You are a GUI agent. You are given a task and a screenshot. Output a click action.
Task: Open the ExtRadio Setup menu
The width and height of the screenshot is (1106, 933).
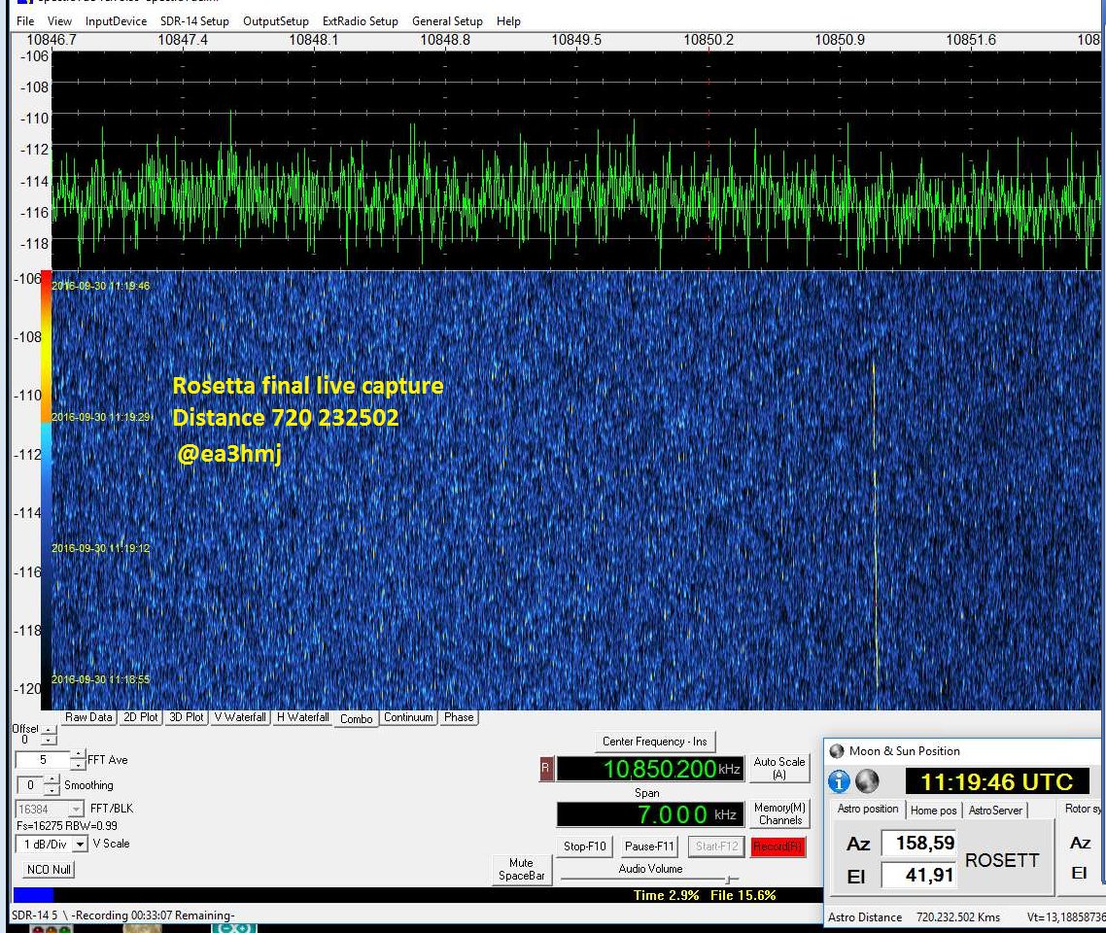point(361,21)
